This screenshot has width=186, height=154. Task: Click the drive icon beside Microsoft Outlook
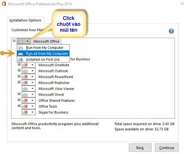tap(25, 71)
